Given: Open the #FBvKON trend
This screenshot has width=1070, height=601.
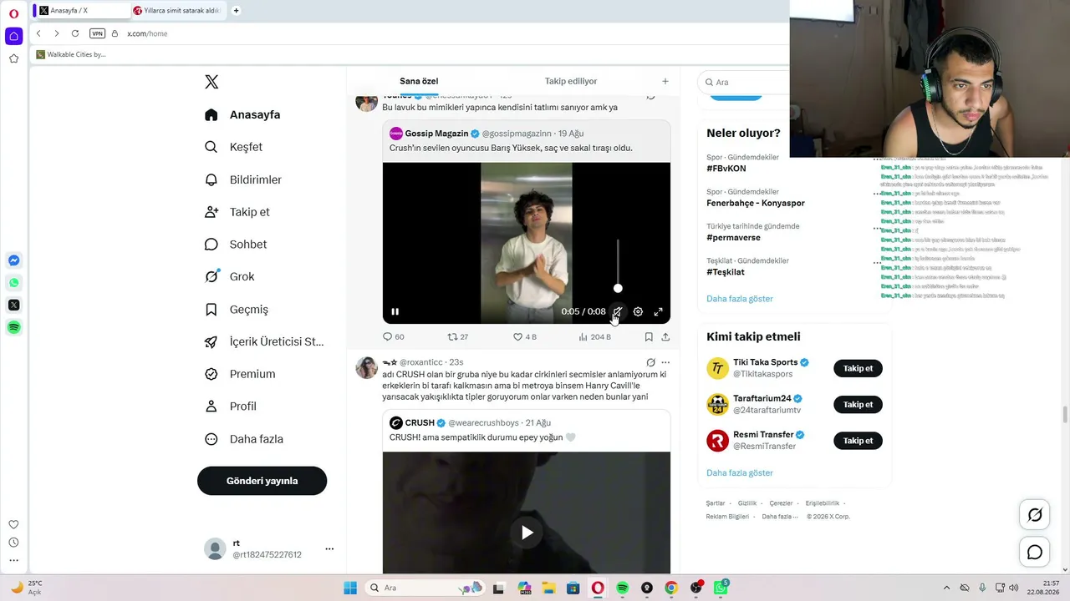Looking at the screenshot, I should click(x=726, y=169).
